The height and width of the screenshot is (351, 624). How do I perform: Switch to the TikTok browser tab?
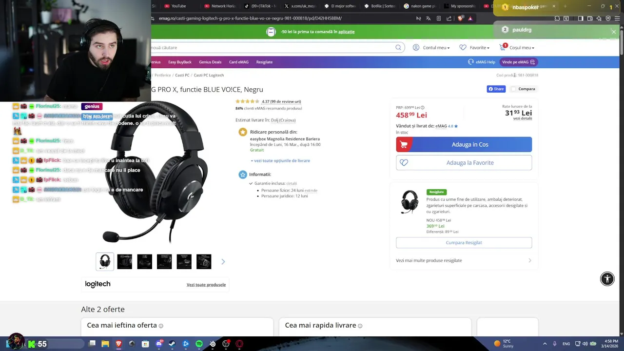(260, 6)
